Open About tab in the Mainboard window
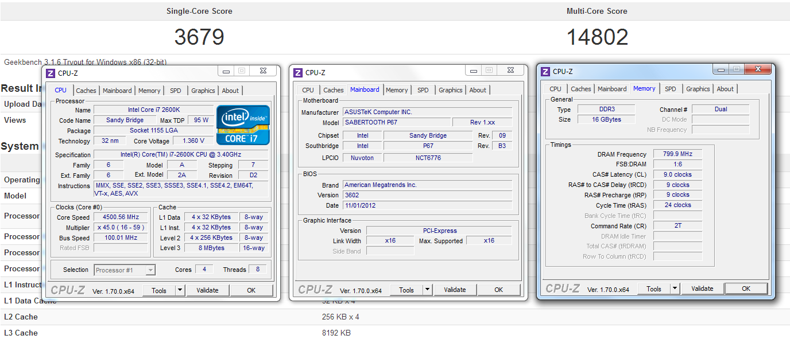 click(x=478, y=90)
